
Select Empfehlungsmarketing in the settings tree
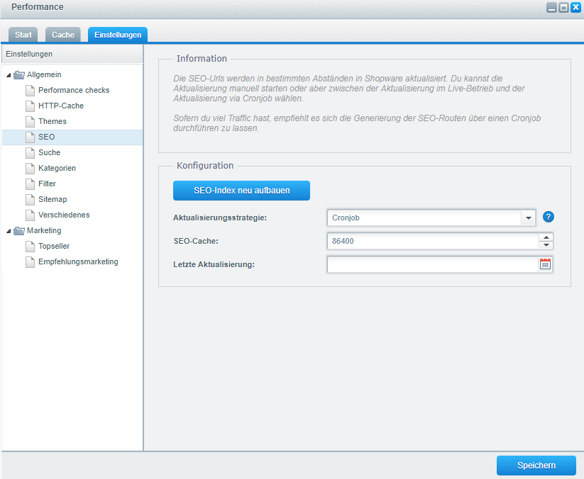[x=78, y=261]
